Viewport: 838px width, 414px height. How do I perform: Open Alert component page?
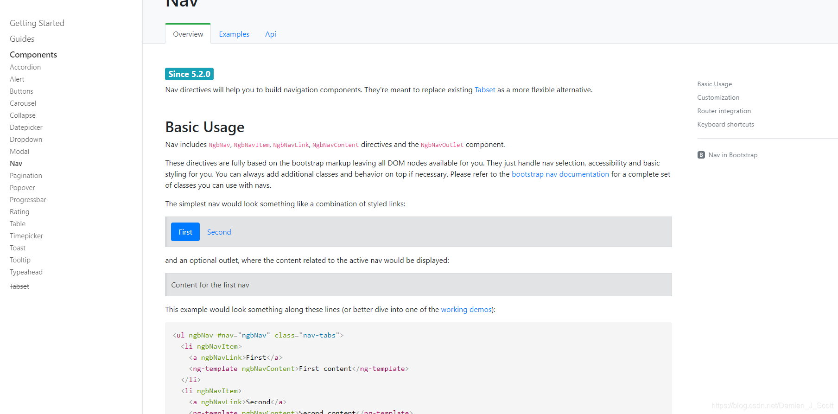17,79
